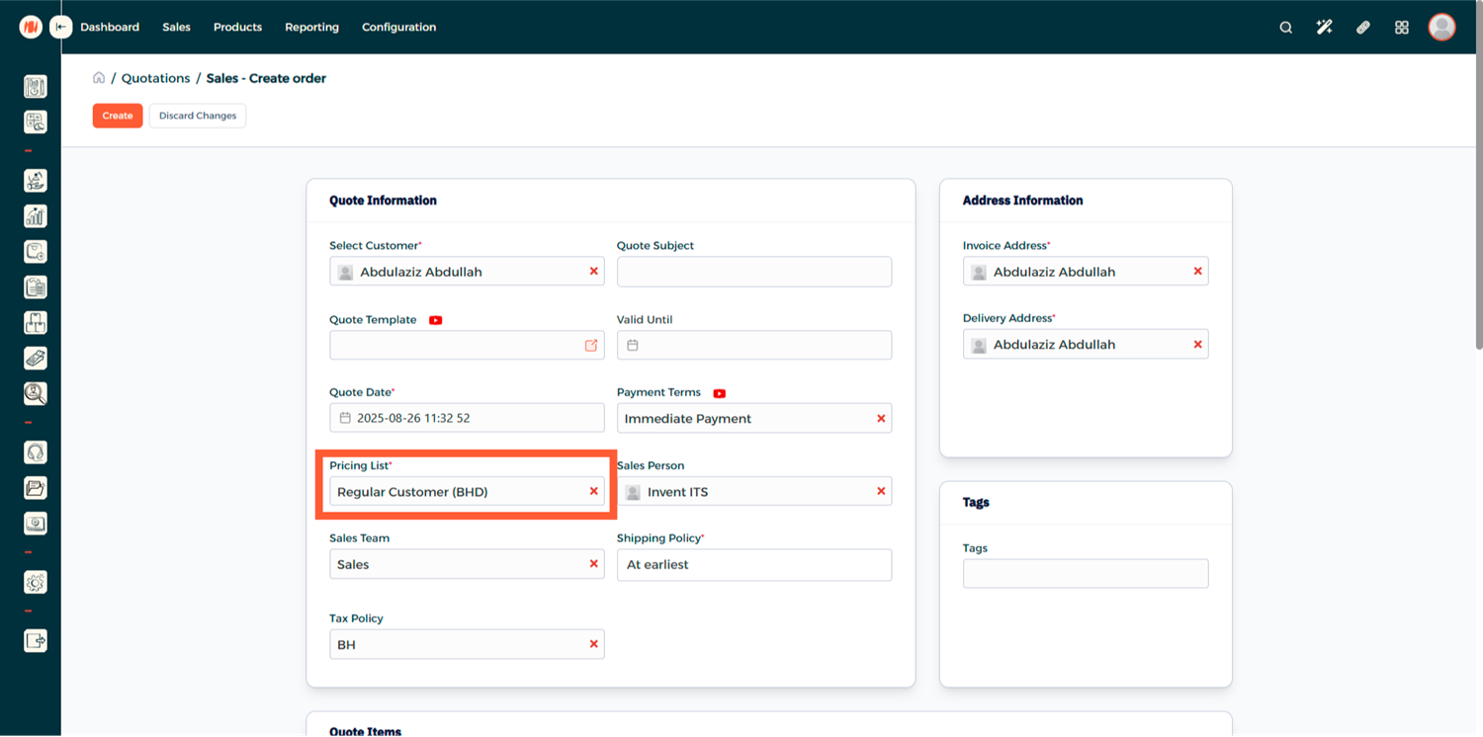
Task: Open the headset support icon in sidebar
Action: point(36,452)
